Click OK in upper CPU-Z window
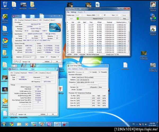 coord(57,62)
